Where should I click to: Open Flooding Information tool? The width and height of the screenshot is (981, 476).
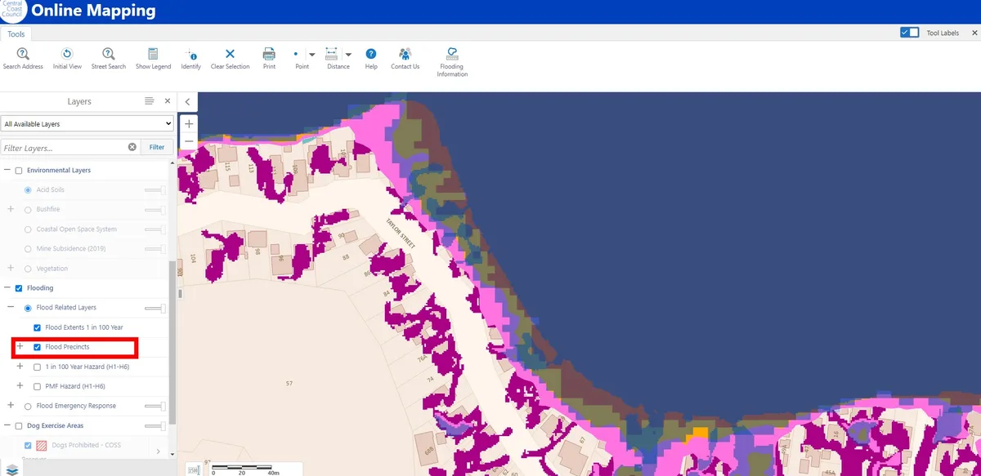[x=452, y=62]
